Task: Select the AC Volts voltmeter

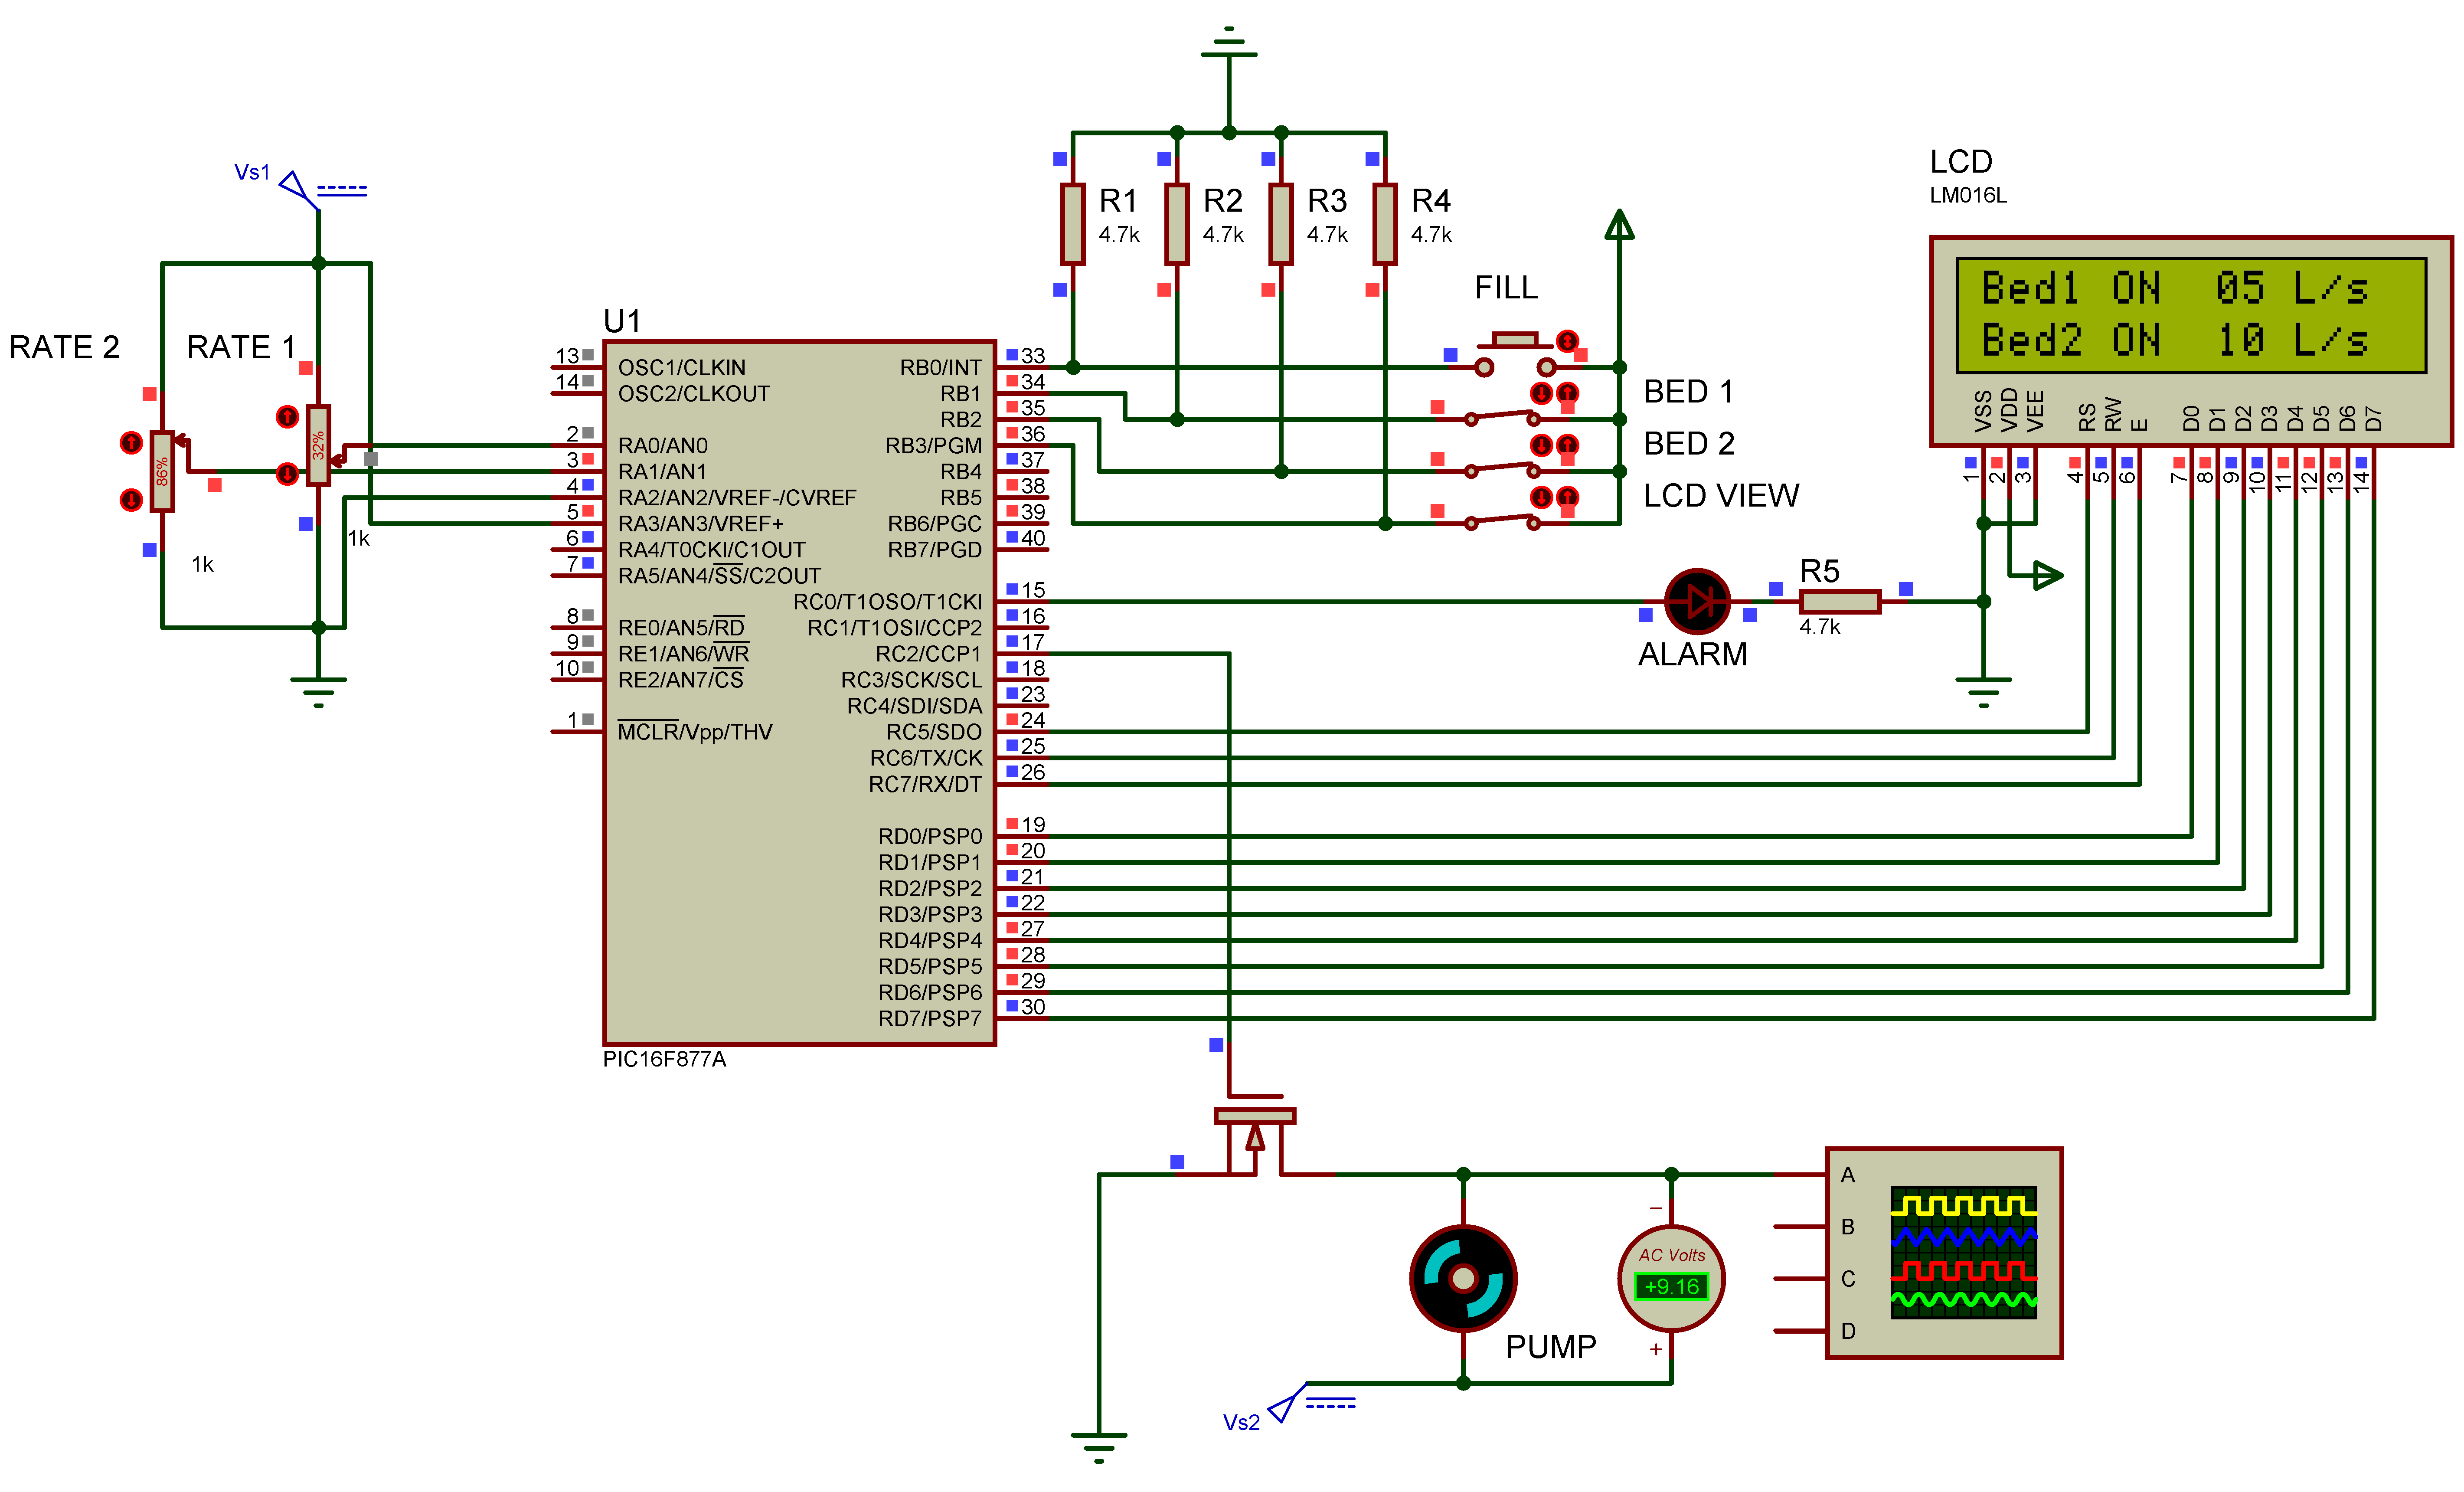Action: (x=1671, y=1279)
